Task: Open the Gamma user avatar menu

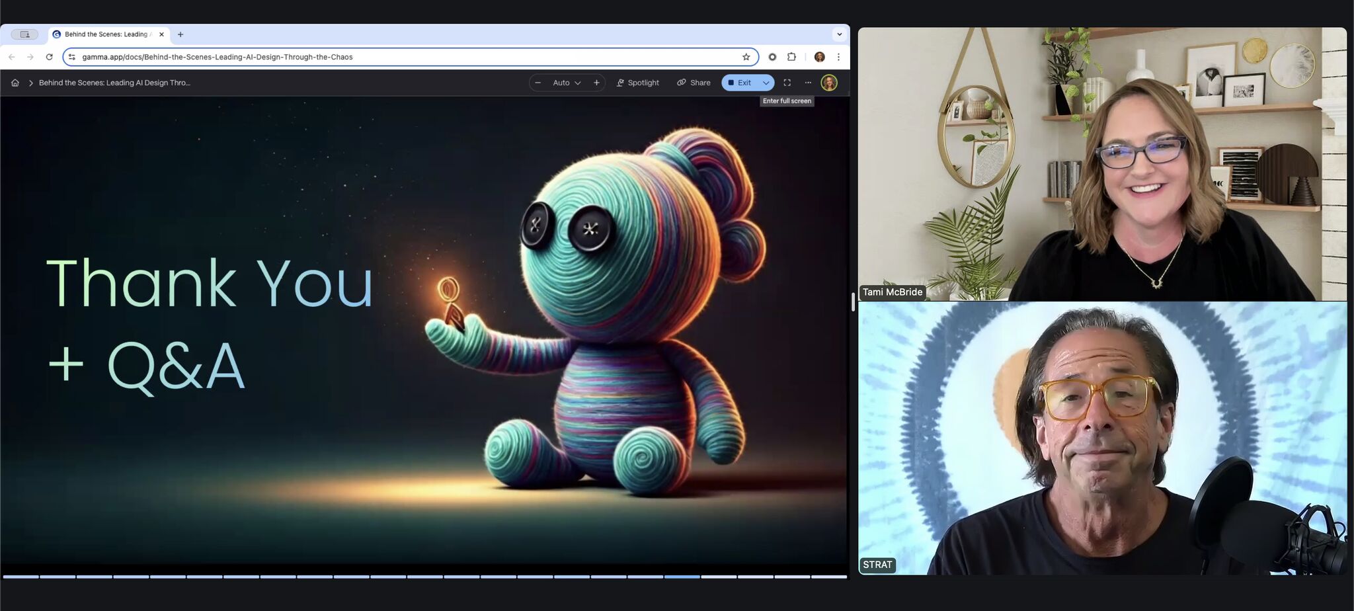Action: click(829, 83)
